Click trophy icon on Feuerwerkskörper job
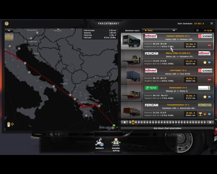 pyautogui.click(x=200, y=114)
